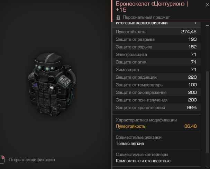Viewport: 210px width, 169px height.
Task: Open the Совместимые контейнеры section
Action: 156,158
